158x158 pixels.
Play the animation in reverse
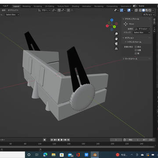tap(58, 140)
